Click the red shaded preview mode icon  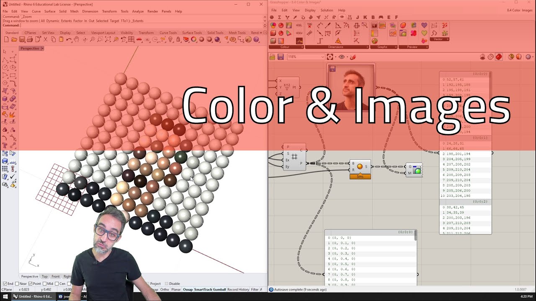(x=498, y=57)
